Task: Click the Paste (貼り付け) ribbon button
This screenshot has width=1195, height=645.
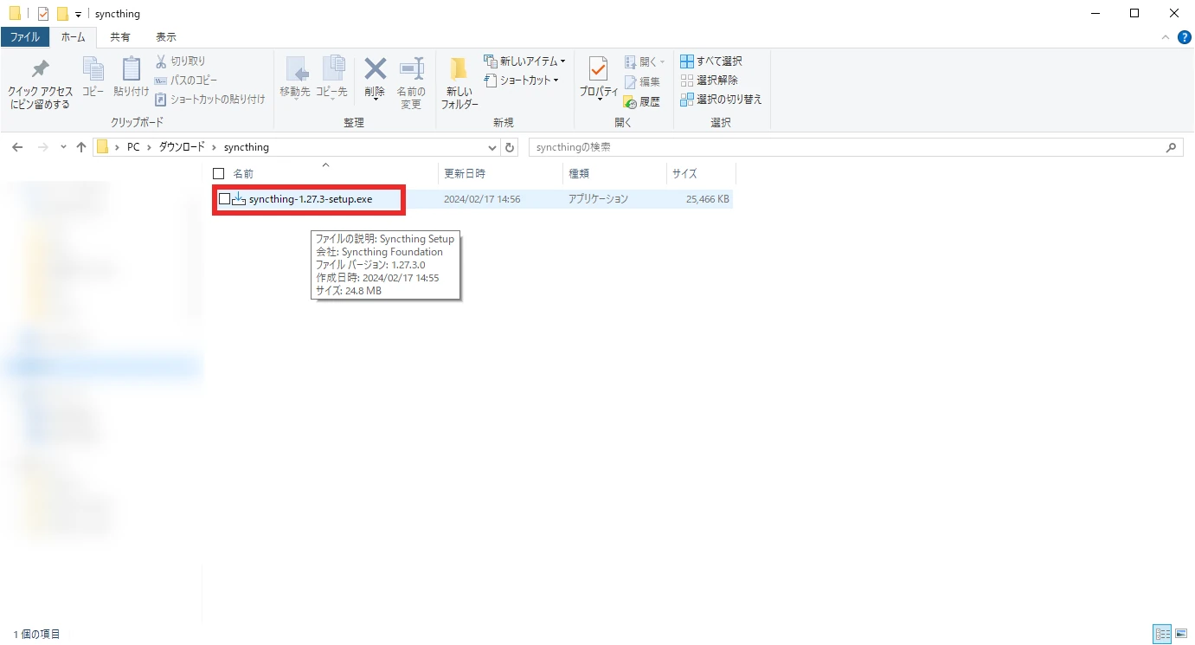Action: tap(131, 78)
